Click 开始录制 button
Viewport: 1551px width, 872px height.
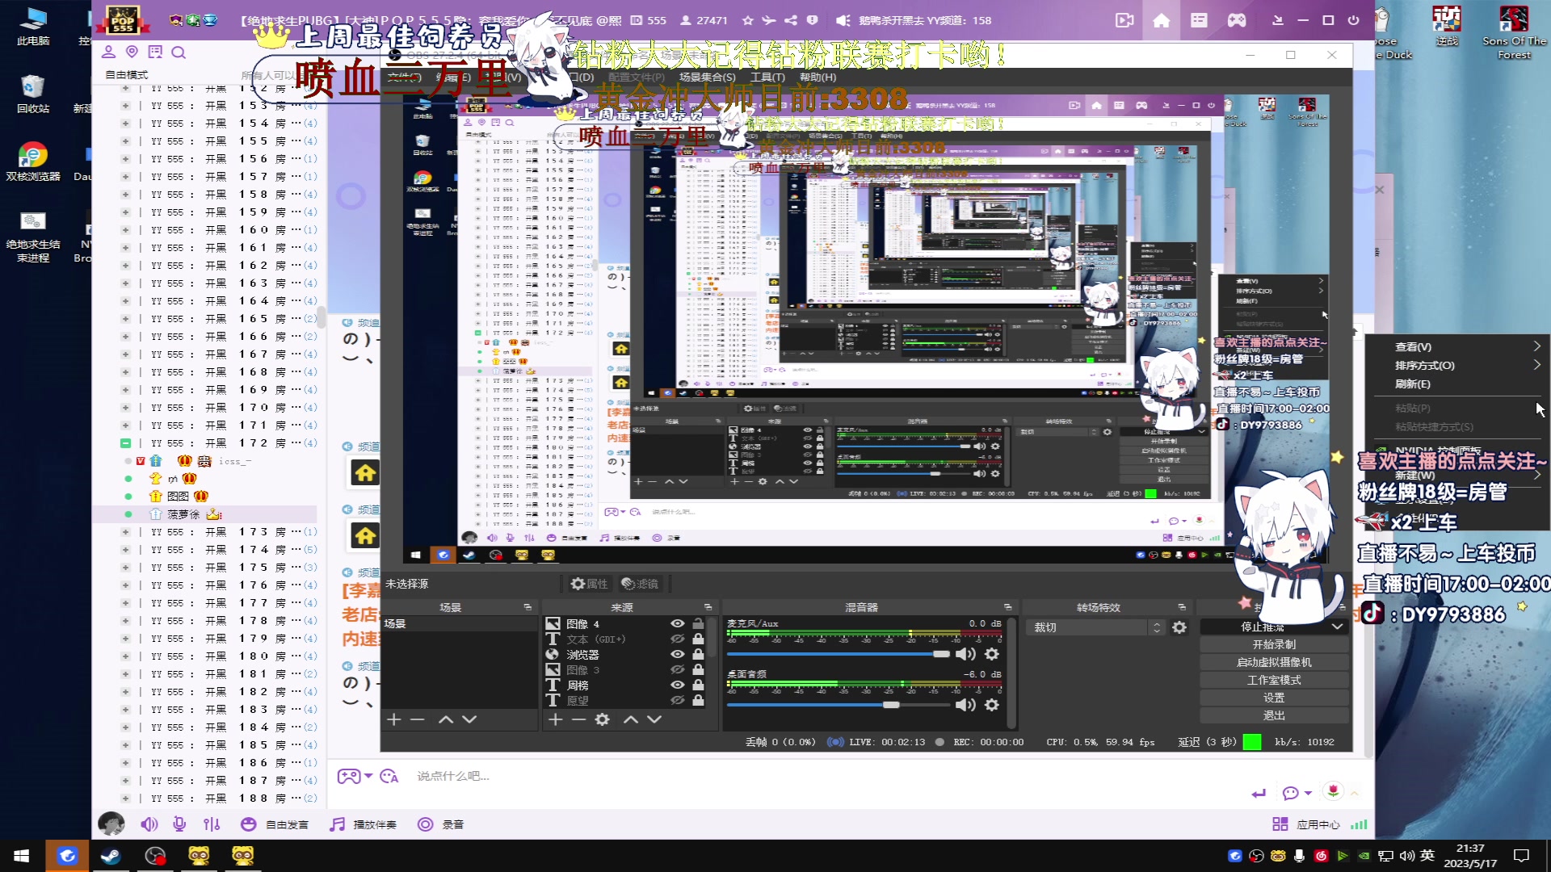pos(1274,644)
